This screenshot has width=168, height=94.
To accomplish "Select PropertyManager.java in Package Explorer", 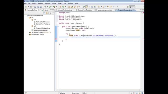I will coord(43,28).
